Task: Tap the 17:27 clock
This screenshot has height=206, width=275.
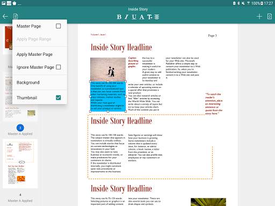Action: point(269,3)
